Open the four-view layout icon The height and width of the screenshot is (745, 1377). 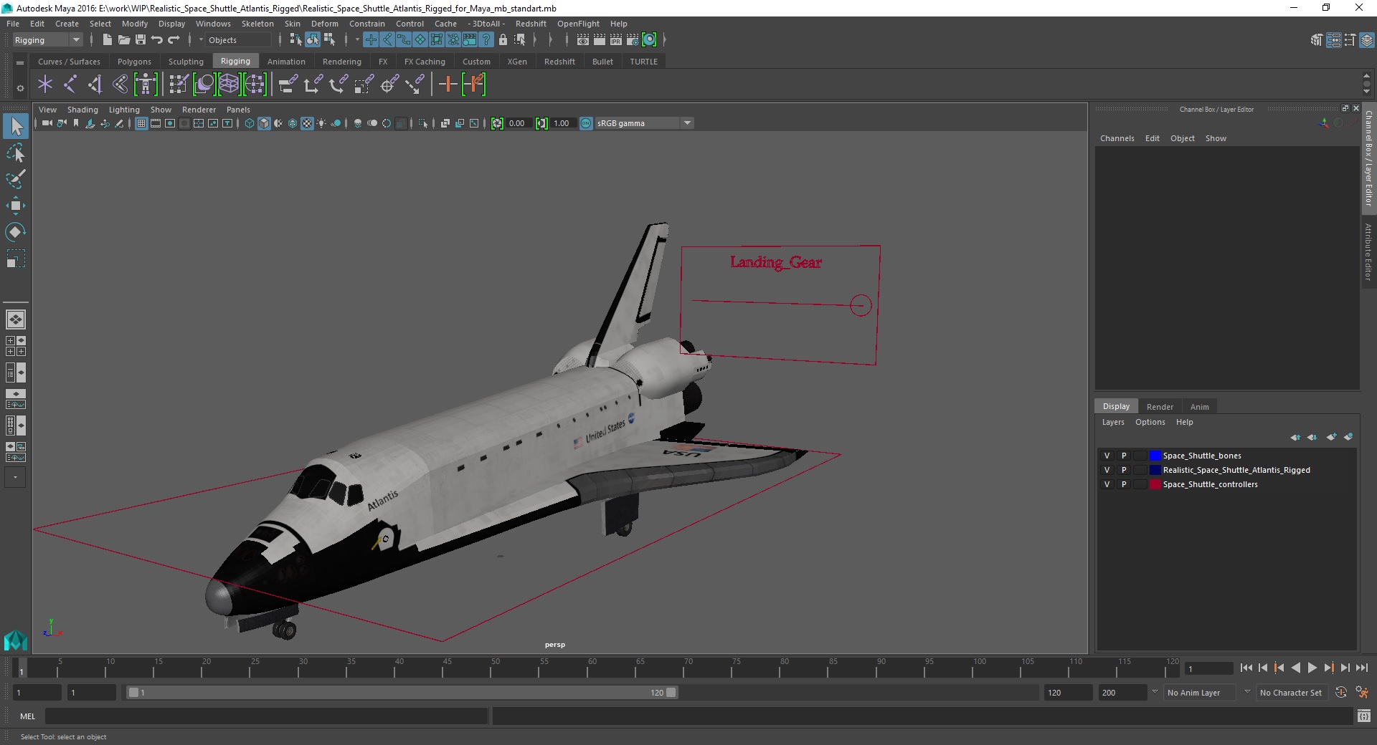coord(15,346)
